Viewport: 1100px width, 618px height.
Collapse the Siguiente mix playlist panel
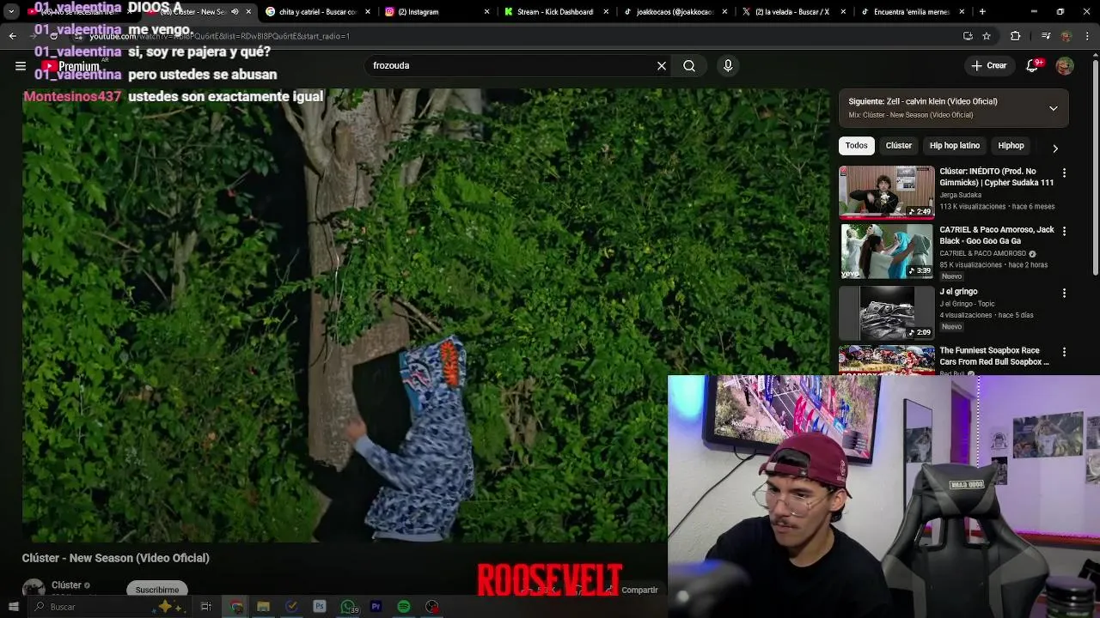coord(1054,108)
